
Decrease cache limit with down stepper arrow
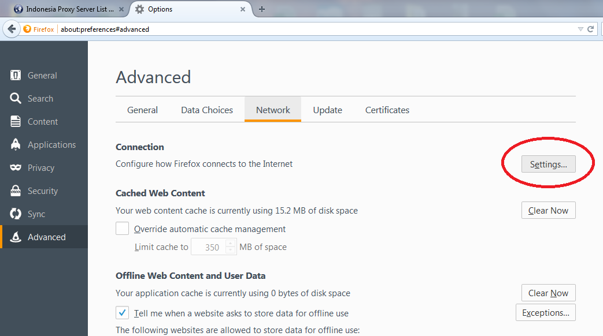231,251
